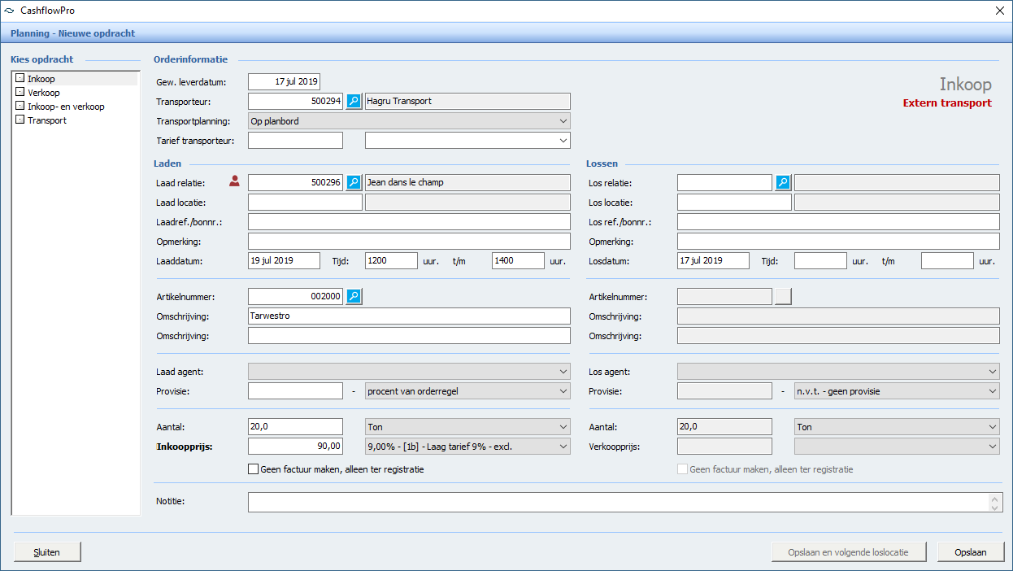The image size is (1013, 571).
Task: Focus the Los relatie number field
Action: pos(724,182)
